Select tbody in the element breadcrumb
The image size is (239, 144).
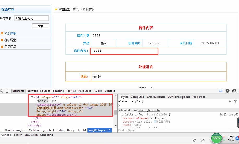pos(71,130)
